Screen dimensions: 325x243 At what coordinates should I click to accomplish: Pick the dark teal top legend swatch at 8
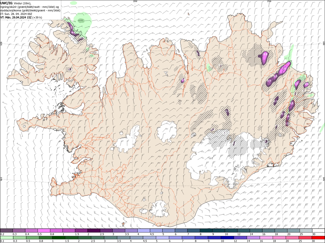[206, 231]
